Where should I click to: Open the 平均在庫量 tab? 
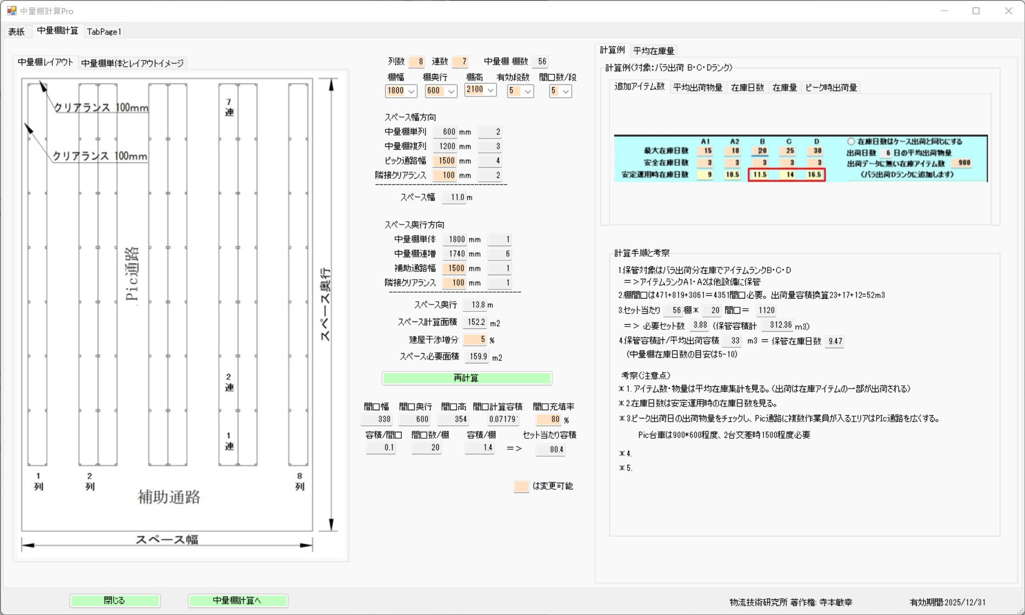(x=653, y=51)
